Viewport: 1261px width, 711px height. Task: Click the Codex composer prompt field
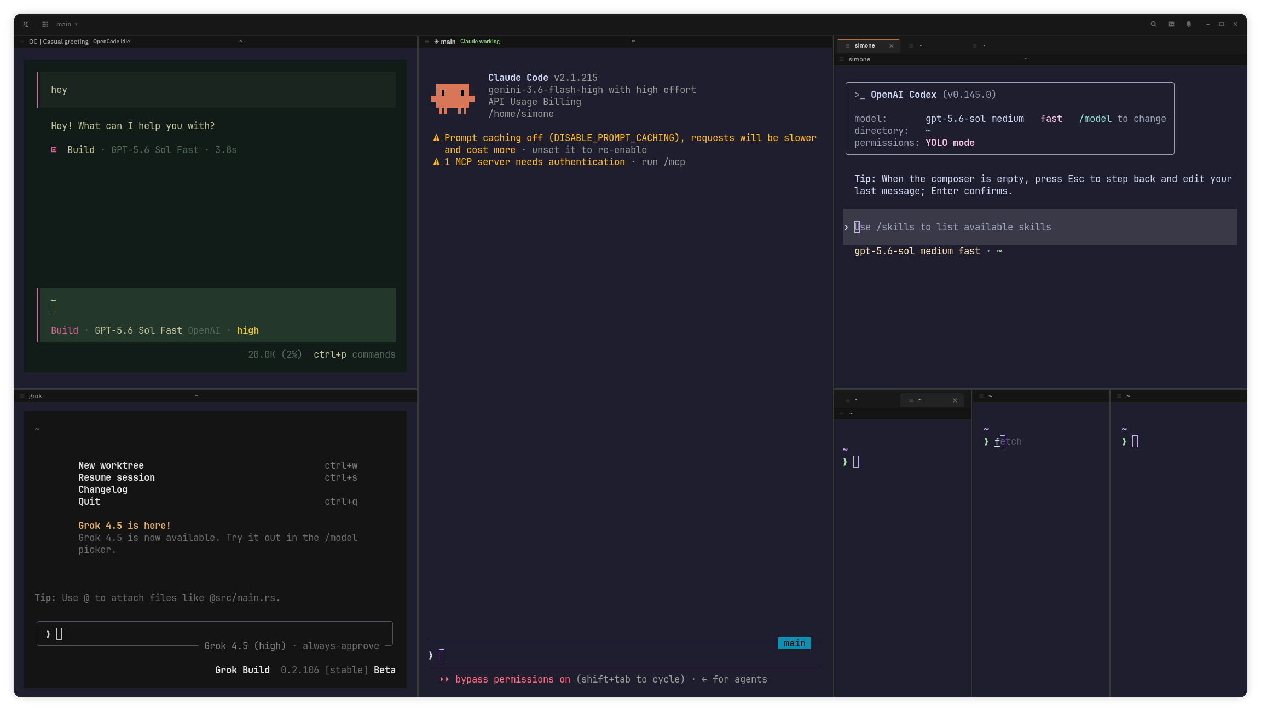(1040, 227)
